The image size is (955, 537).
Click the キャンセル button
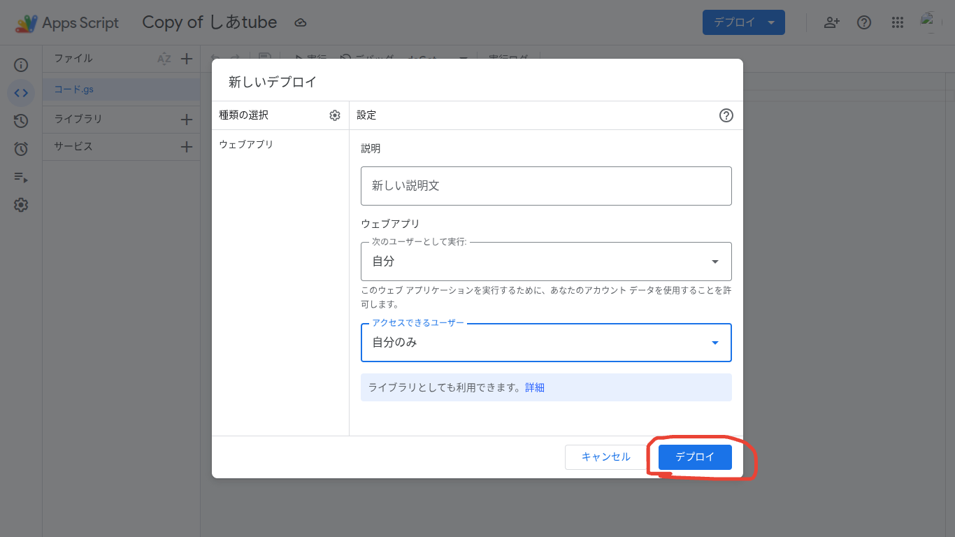[606, 457]
